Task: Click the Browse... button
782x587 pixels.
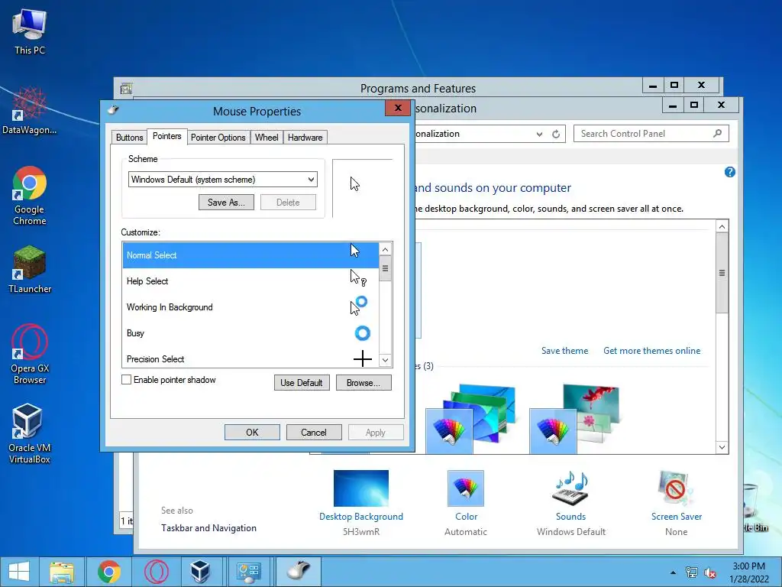Action: tap(364, 383)
